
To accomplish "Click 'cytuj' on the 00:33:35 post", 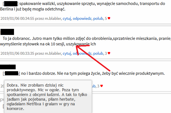I will [x=67, y=53].
